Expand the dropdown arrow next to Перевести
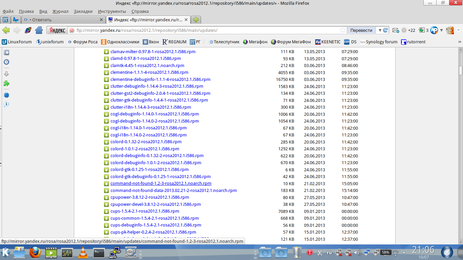 click(380, 30)
